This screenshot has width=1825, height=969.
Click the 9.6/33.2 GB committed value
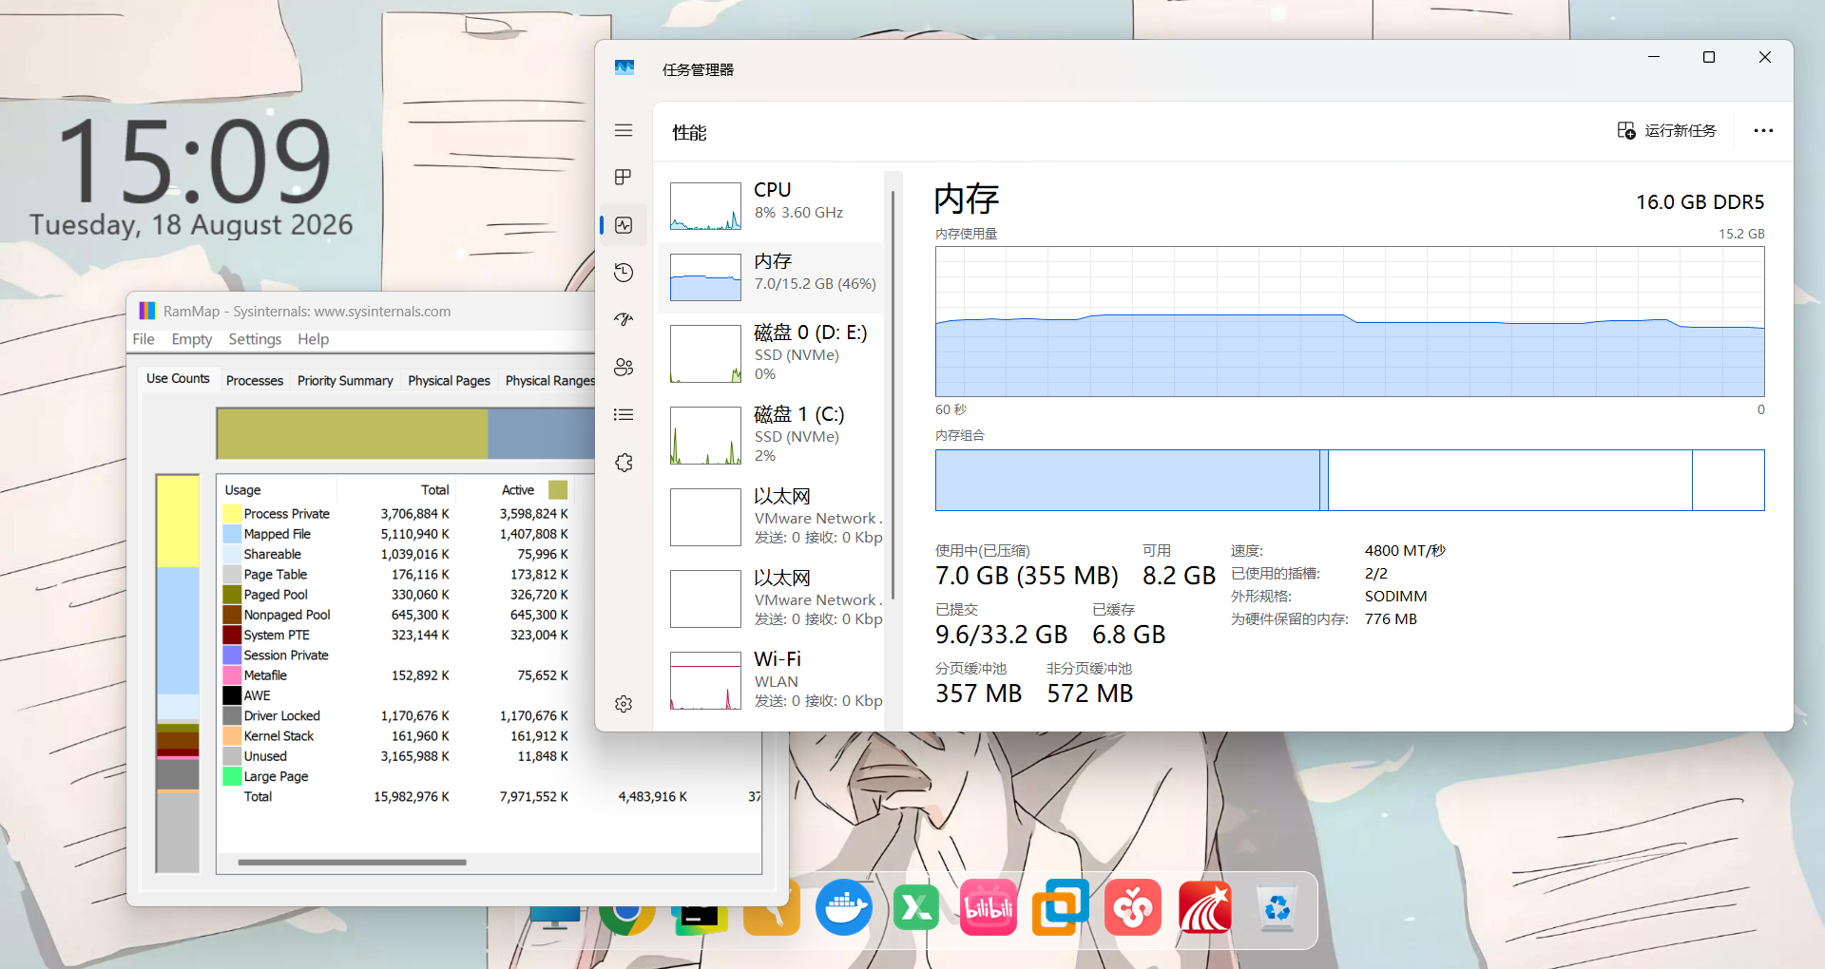click(1001, 635)
